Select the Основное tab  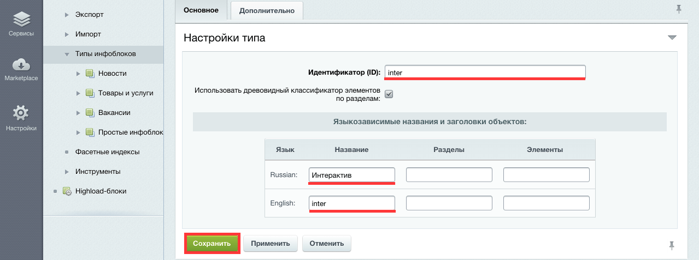point(201,10)
